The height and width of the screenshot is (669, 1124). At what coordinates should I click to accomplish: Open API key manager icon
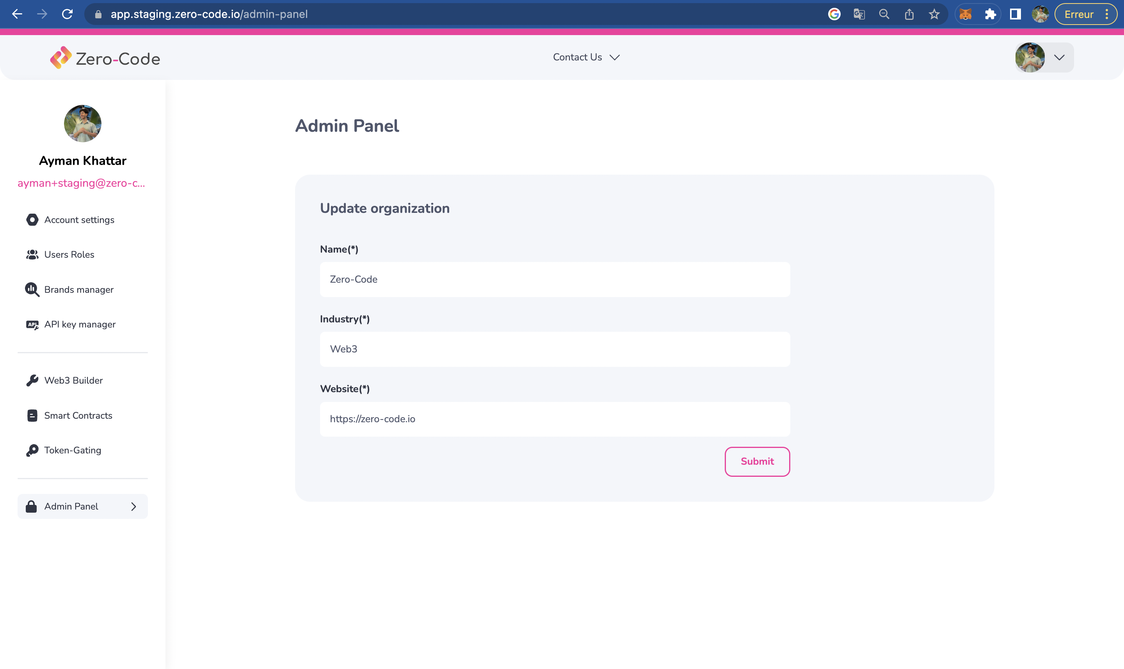point(32,325)
